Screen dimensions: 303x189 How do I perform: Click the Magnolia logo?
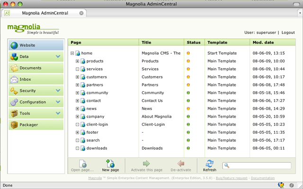pyautogui.click(x=33, y=29)
